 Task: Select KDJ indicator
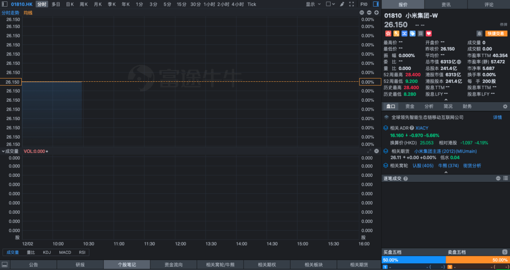coord(47,253)
